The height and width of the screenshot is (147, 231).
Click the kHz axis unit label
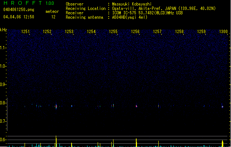tap(3, 30)
